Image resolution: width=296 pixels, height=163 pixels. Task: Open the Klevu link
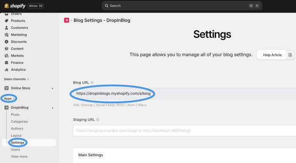(142, 105)
